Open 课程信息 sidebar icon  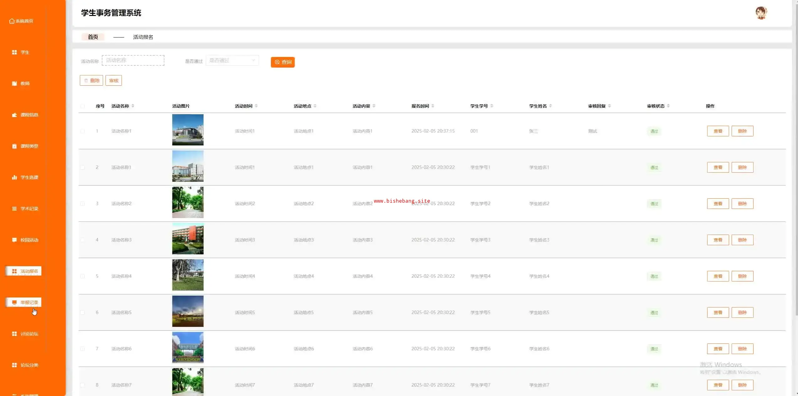pos(14,115)
